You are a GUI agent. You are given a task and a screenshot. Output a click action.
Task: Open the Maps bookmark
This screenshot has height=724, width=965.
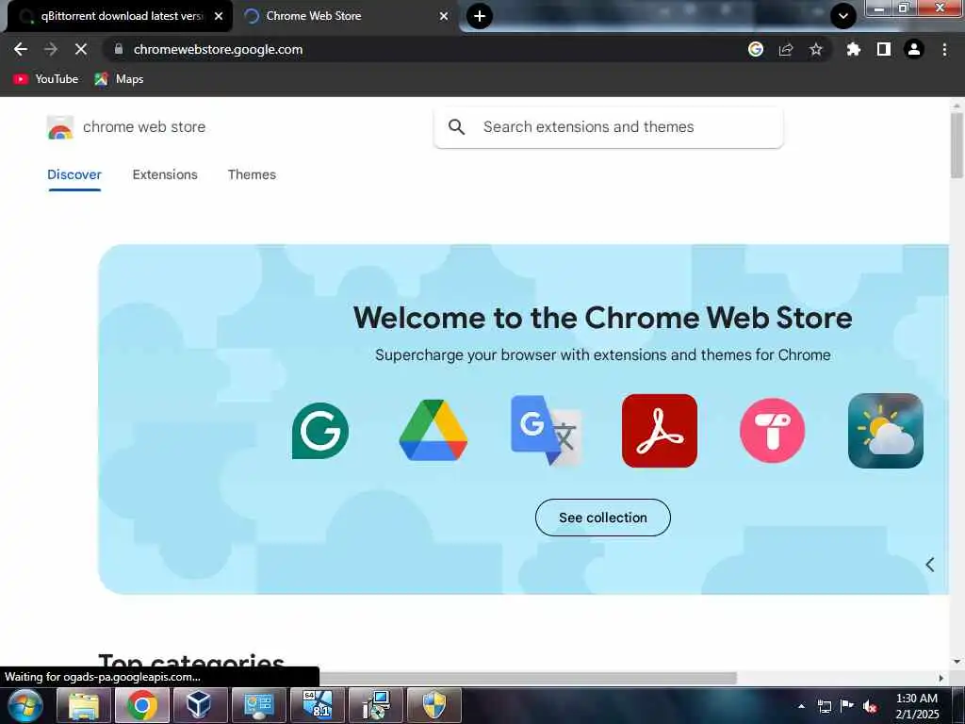pyautogui.click(x=119, y=79)
